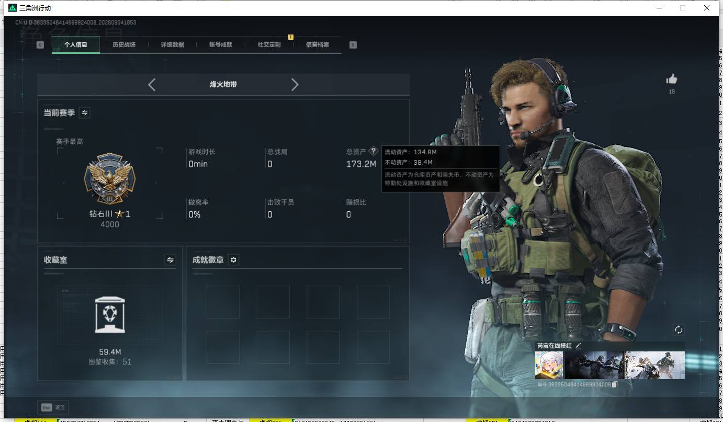Click the rank points value 4000

tap(110, 224)
